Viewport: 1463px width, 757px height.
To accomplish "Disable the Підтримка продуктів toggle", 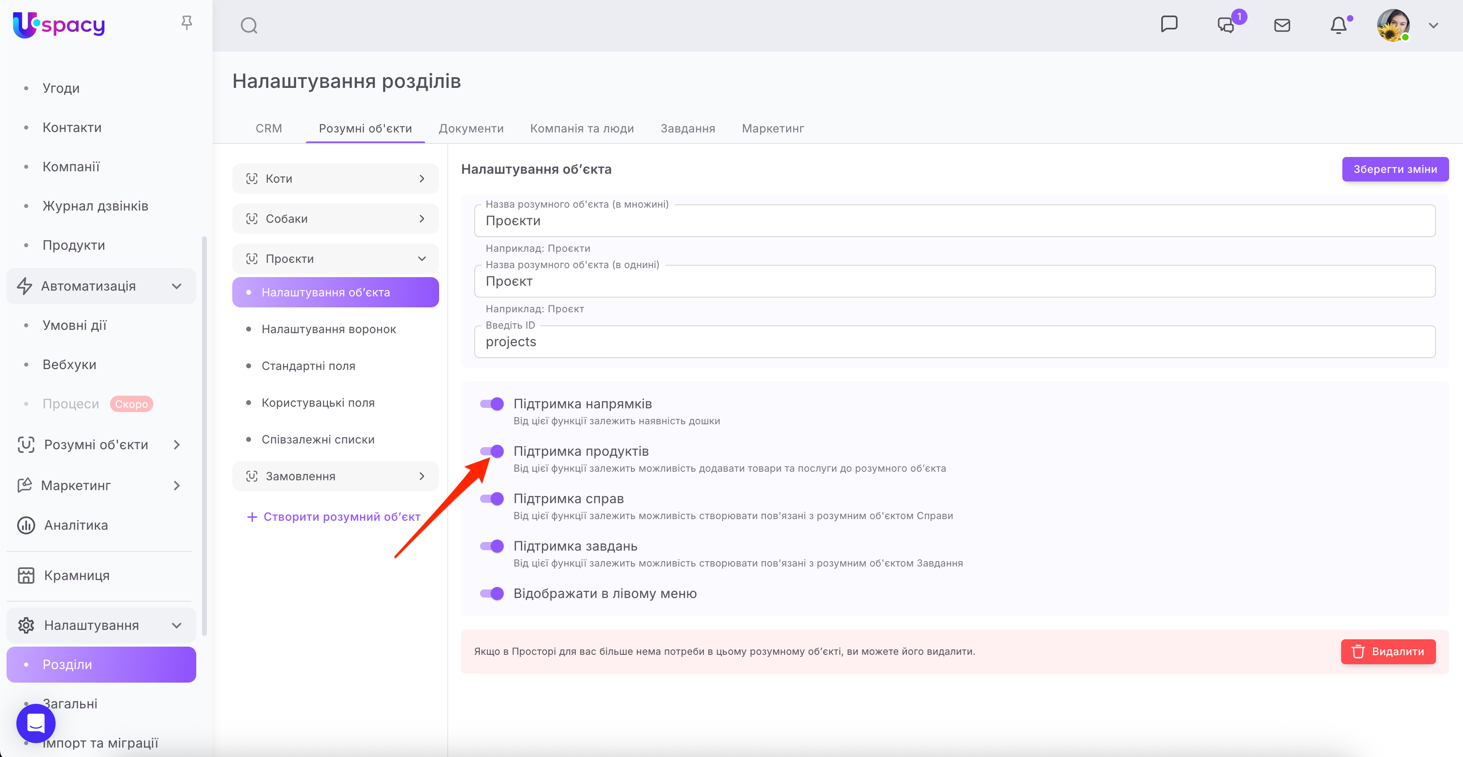I will pyautogui.click(x=492, y=452).
